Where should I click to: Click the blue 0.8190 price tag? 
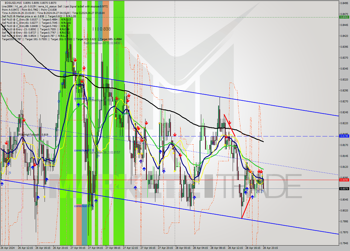point(344,136)
